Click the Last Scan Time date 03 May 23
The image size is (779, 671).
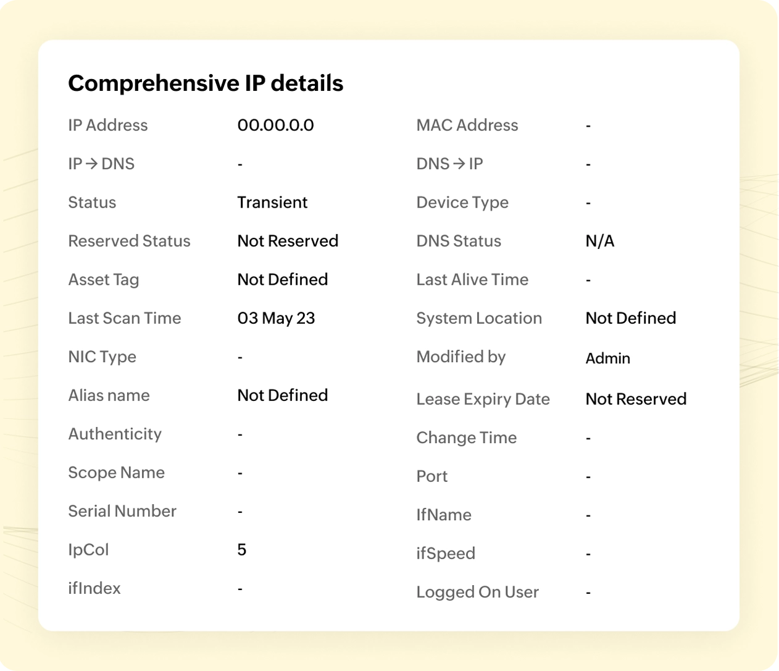276,318
